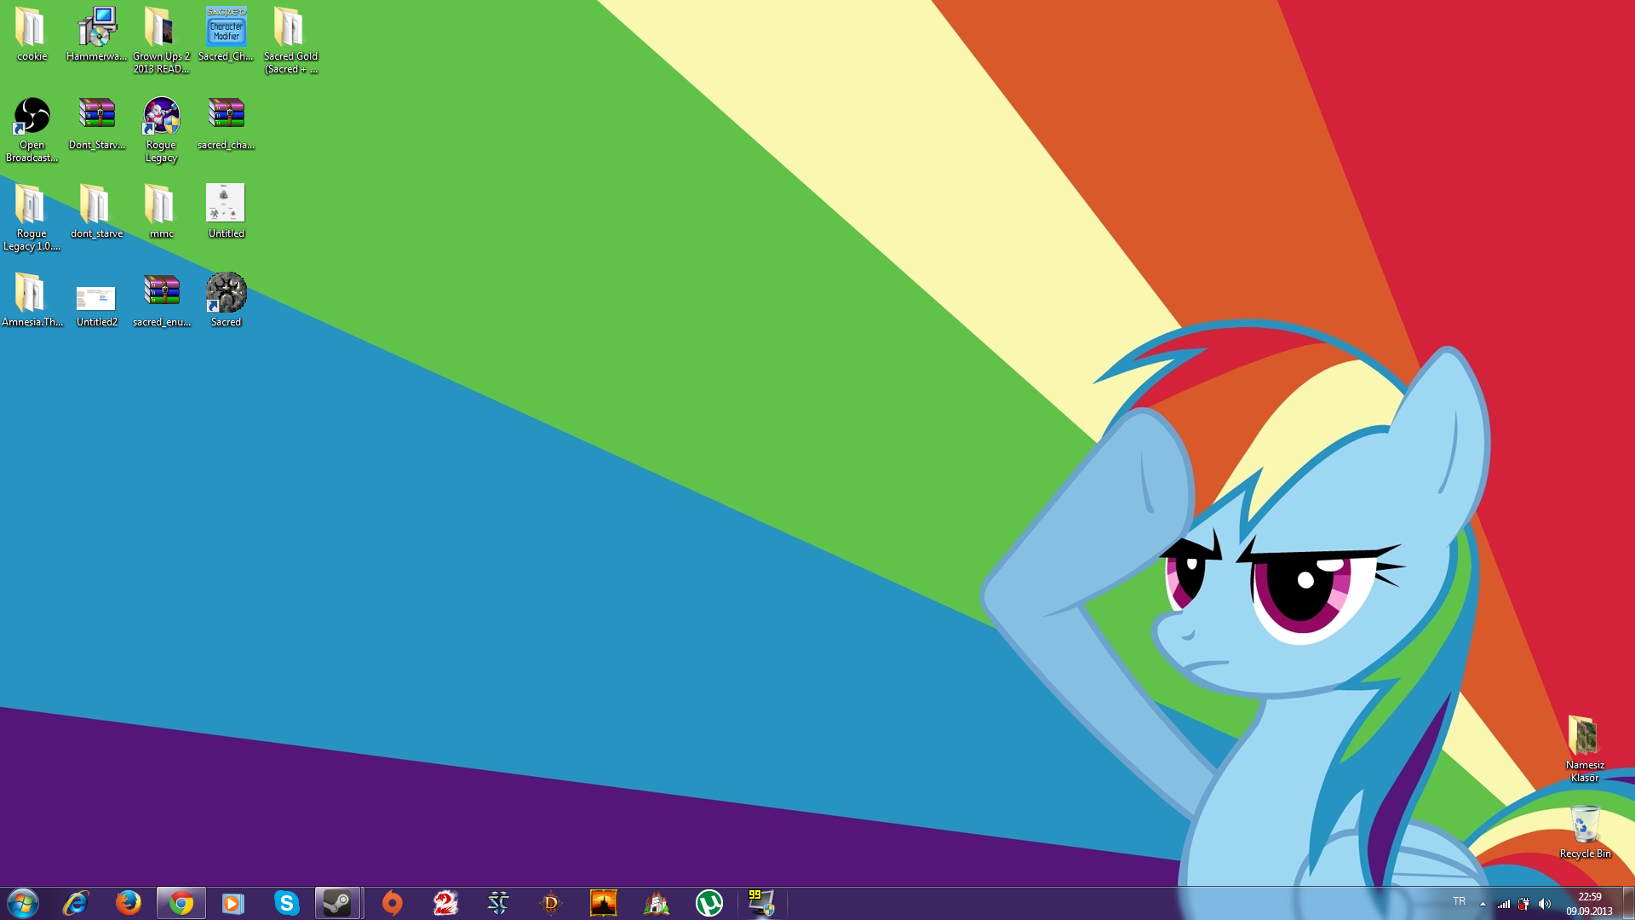Select the Sacred Gold folder

pyautogui.click(x=290, y=40)
